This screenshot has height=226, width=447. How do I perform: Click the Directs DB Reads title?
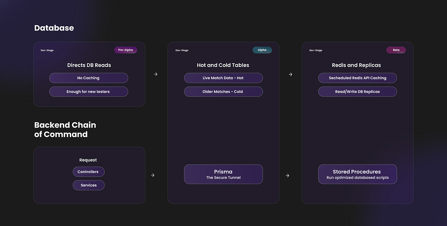point(89,65)
